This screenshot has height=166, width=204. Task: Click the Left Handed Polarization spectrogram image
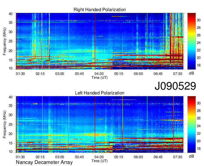(x=100, y=124)
